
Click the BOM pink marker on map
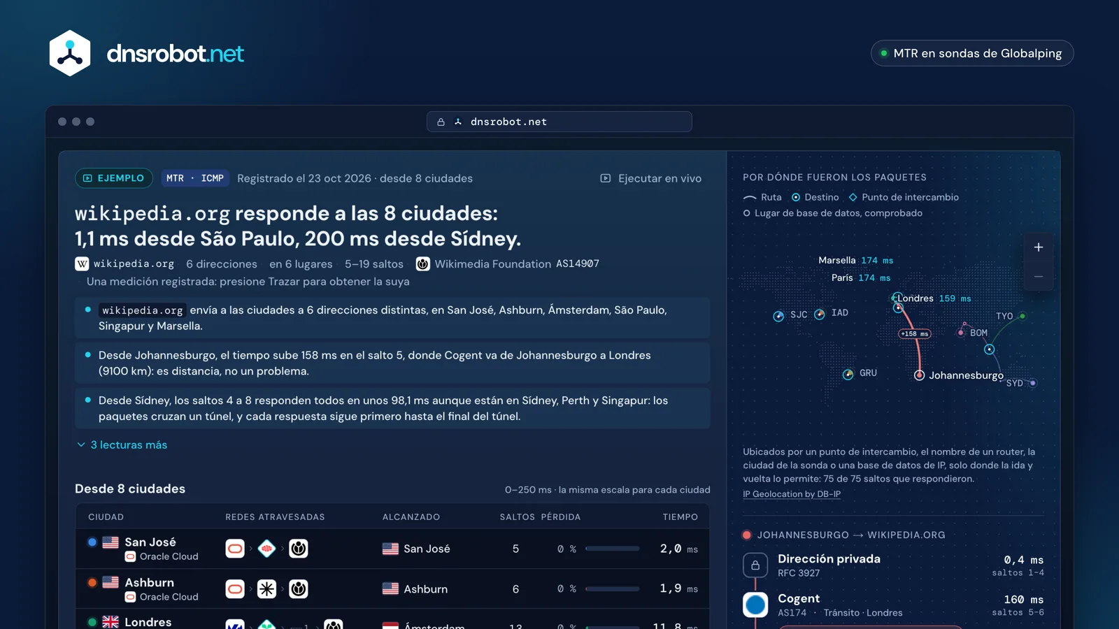tap(961, 333)
